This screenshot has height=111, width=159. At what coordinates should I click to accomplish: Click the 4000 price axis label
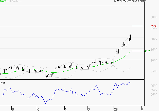[154, 60]
